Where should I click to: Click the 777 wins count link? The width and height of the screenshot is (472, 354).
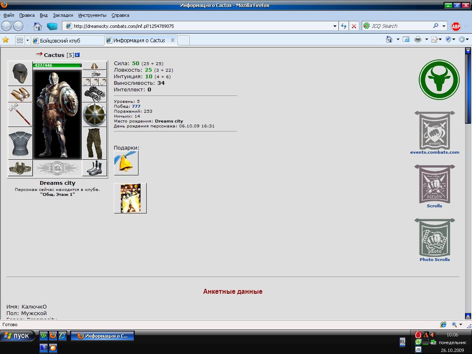point(136,106)
